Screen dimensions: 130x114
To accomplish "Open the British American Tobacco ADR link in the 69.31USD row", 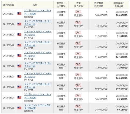I will point(38,96).
